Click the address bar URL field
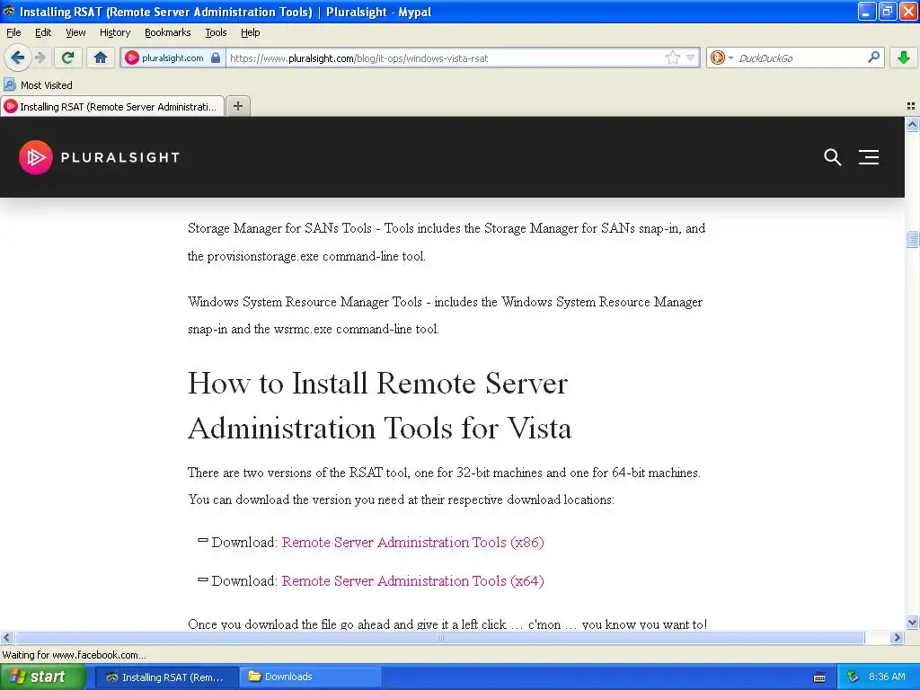Viewport: 920px width, 690px height. tap(446, 57)
